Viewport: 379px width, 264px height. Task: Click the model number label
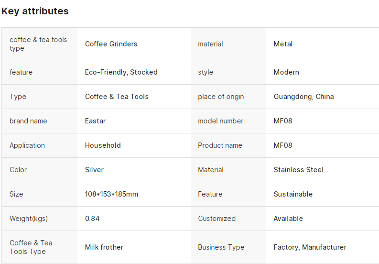pyautogui.click(x=220, y=121)
